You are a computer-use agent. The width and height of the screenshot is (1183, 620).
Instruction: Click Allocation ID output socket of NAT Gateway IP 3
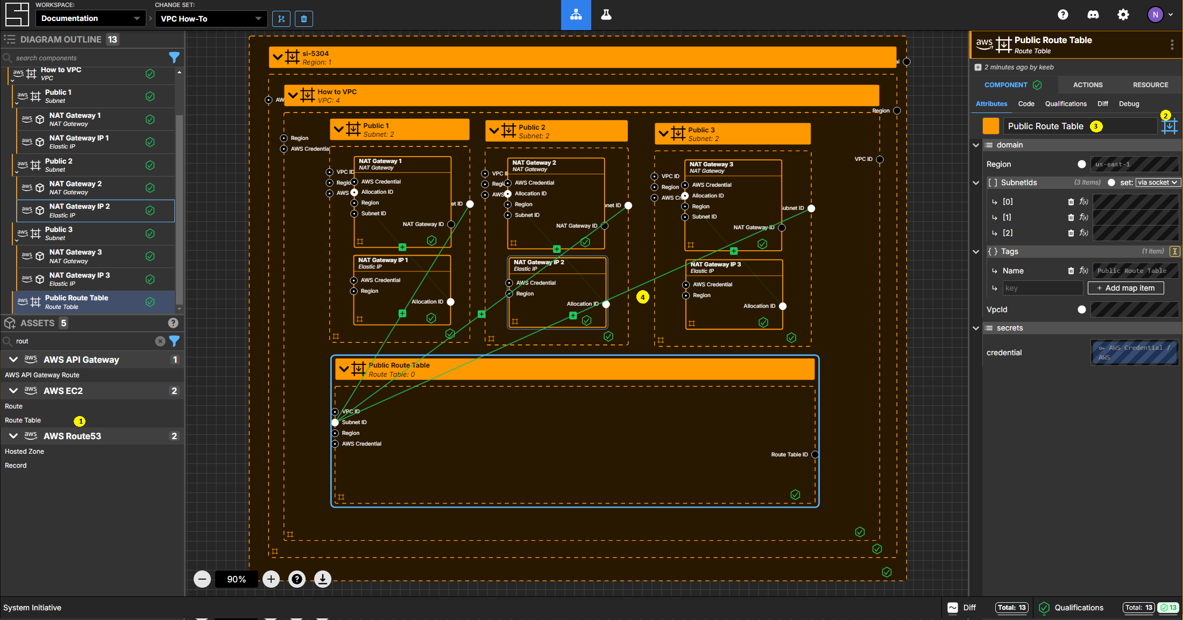[783, 306]
